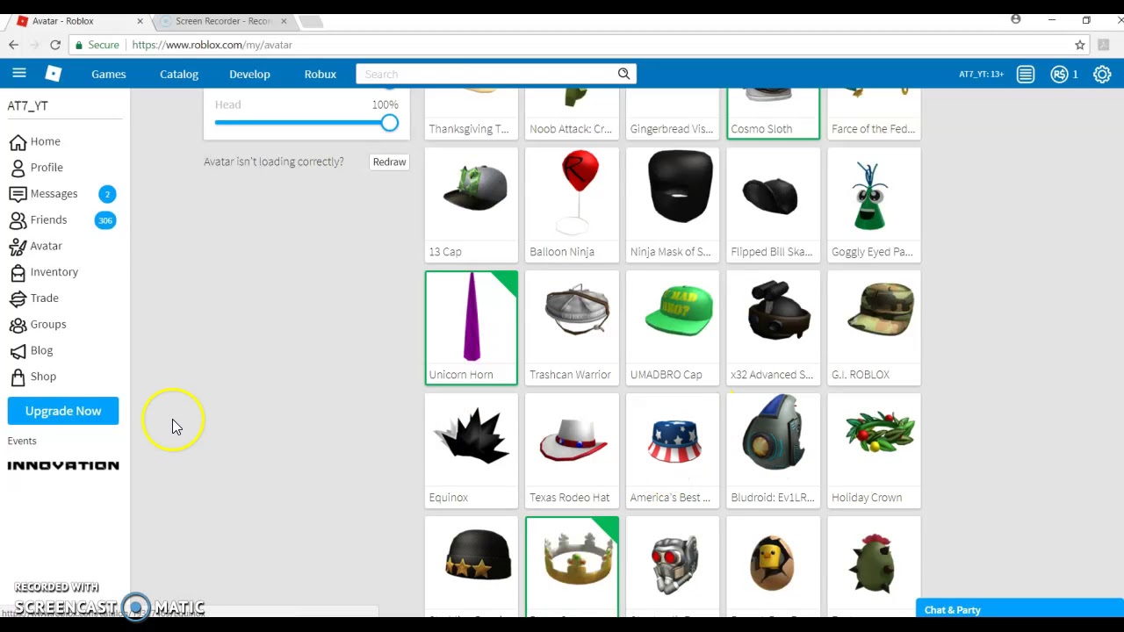The width and height of the screenshot is (1124, 632).
Task: Click the Upgrade Now button
Action: (x=63, y=411)
